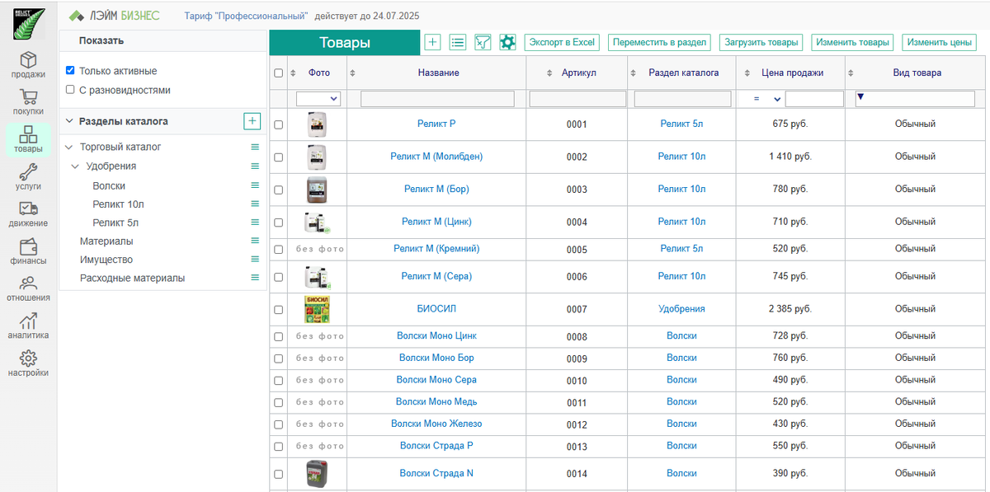This screenshot has height=492, width=990.
Task: Click the clear filter funnel icon
Action: point(483,42)
